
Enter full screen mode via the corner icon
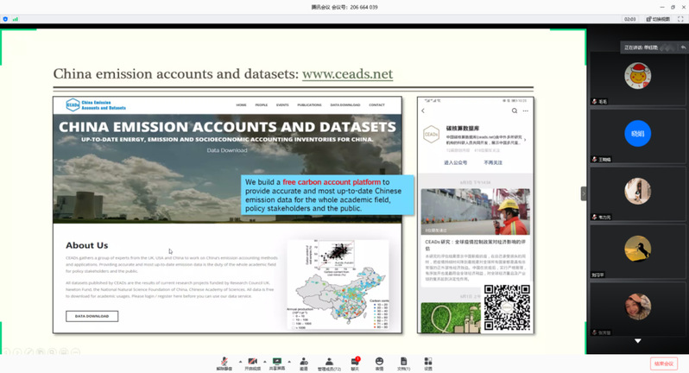[680, 19]
